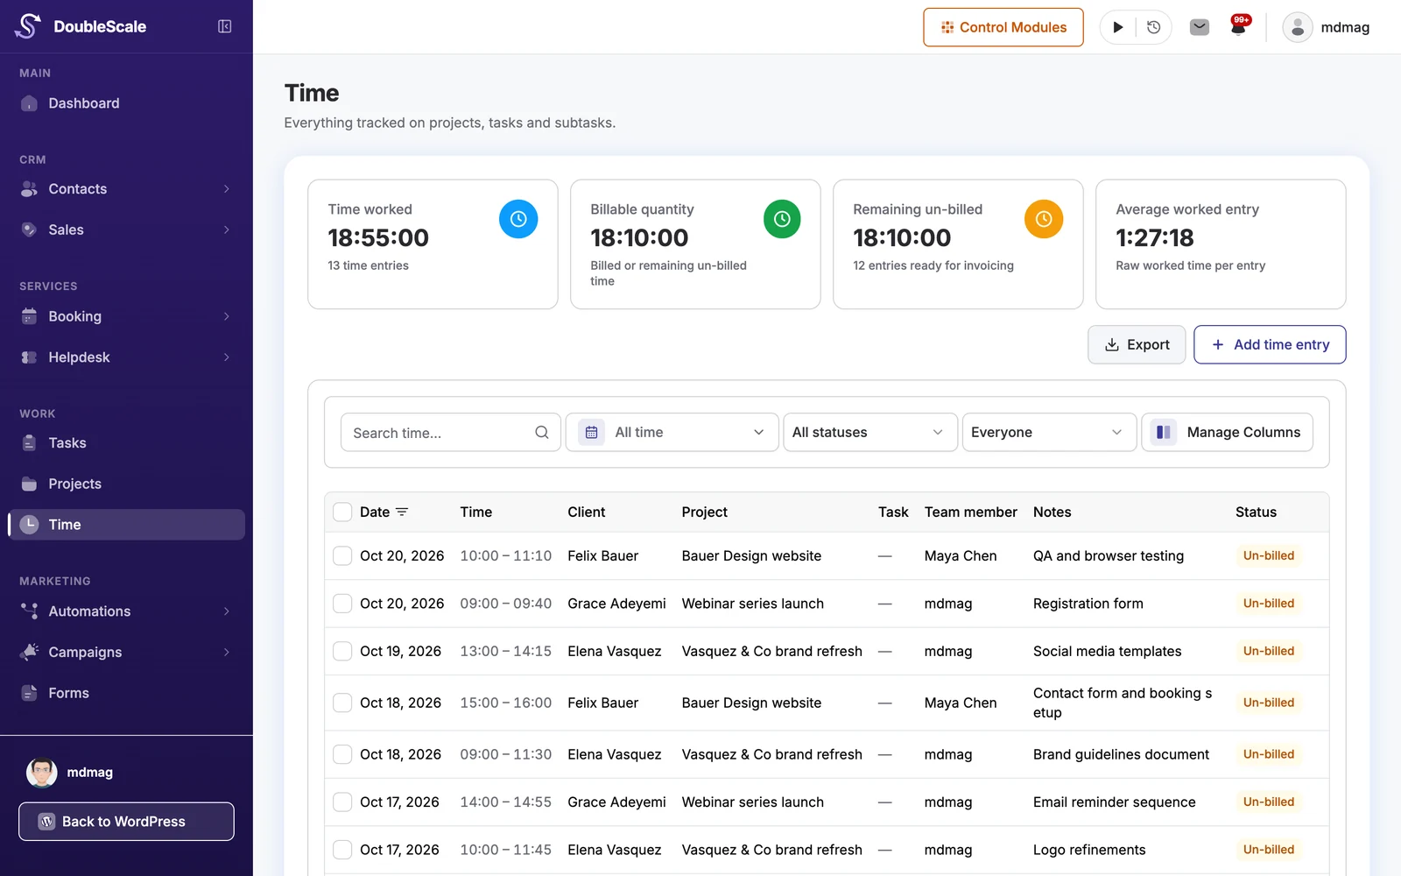Screen dimensions: 1401x876
Task: Toggle the select-all checkbox in table header
Action: 342,512
